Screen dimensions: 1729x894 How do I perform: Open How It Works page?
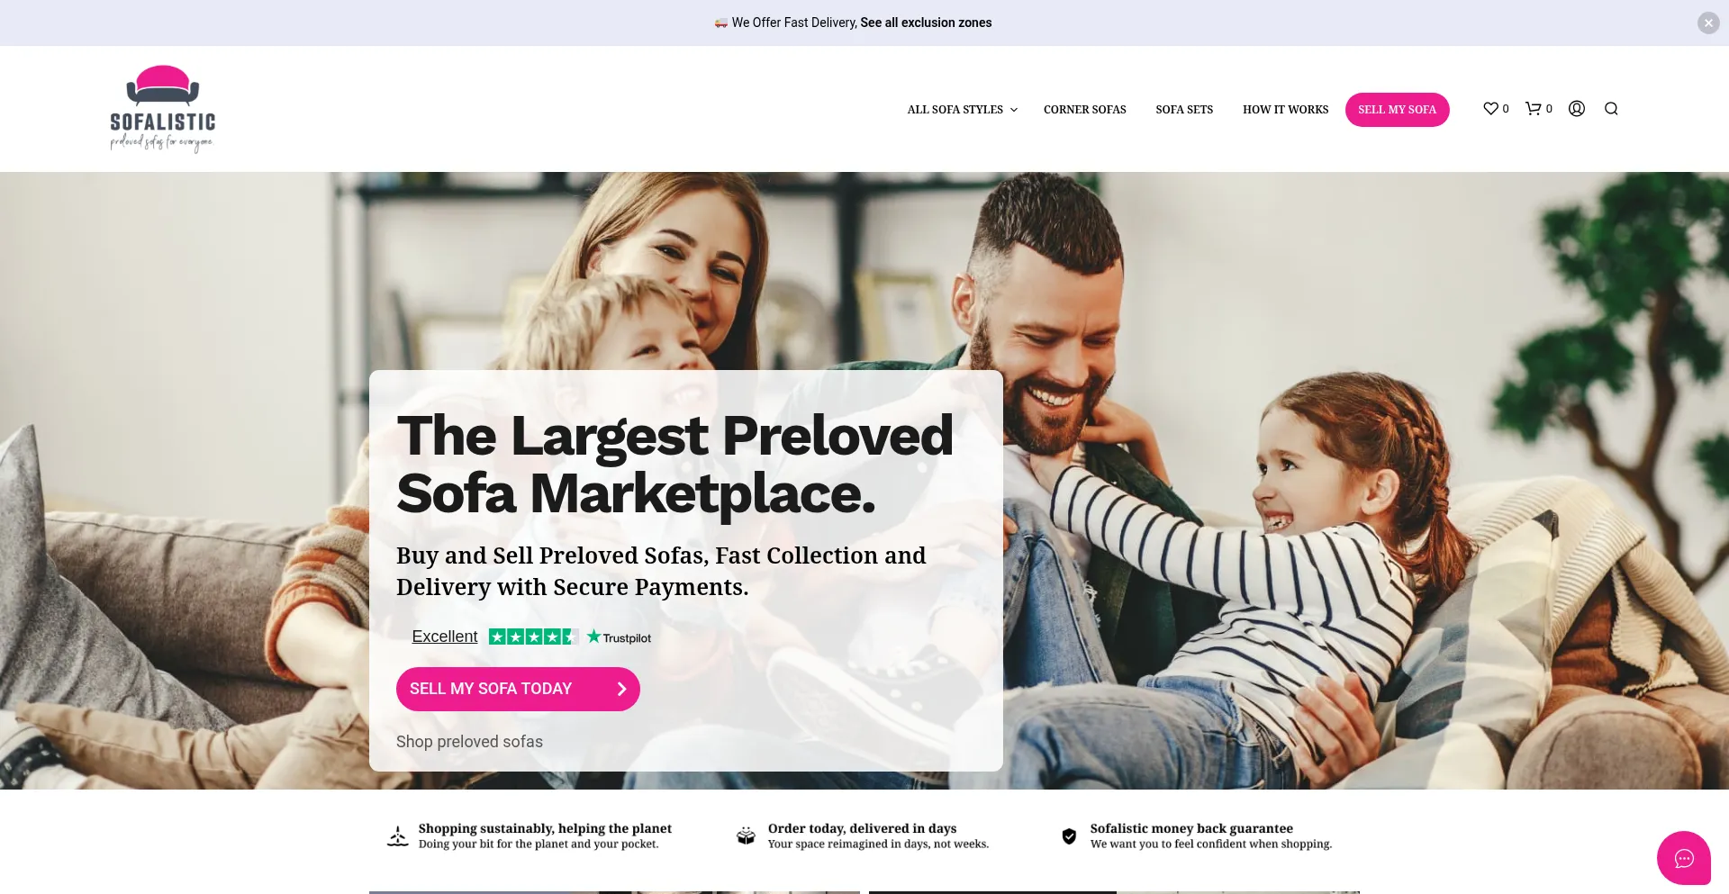pos(1285,110)
